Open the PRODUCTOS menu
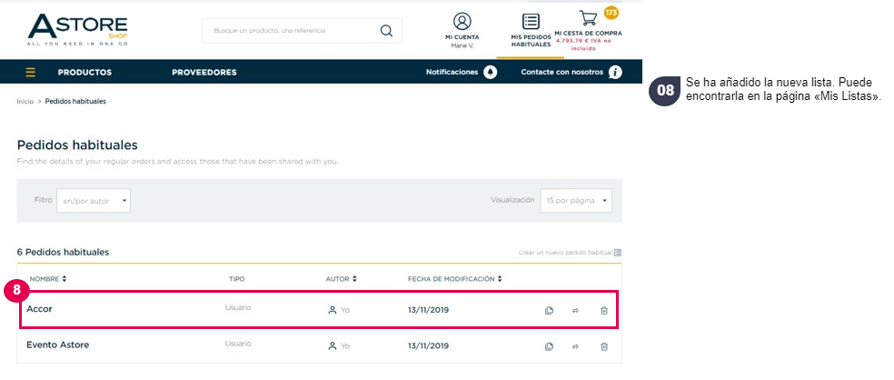 pyautogui.click(x=85, y=73)
